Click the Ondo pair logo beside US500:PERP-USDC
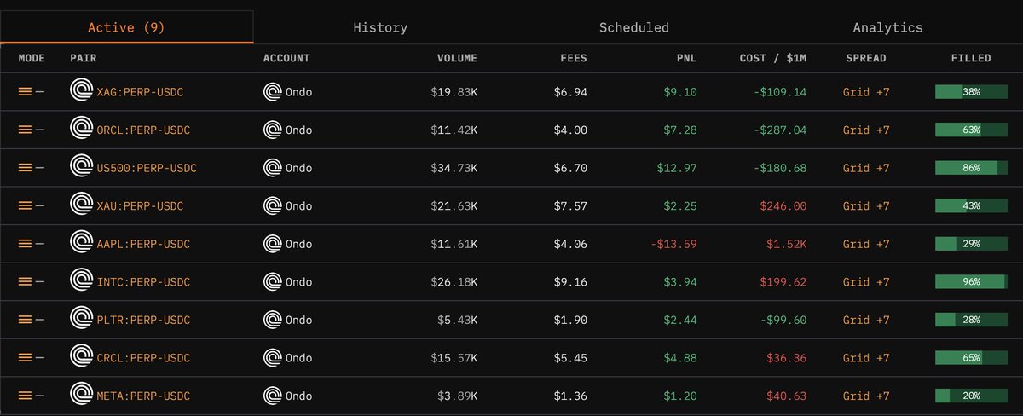This screenshot has height=416, width=1023. click(x=82, y=168)
